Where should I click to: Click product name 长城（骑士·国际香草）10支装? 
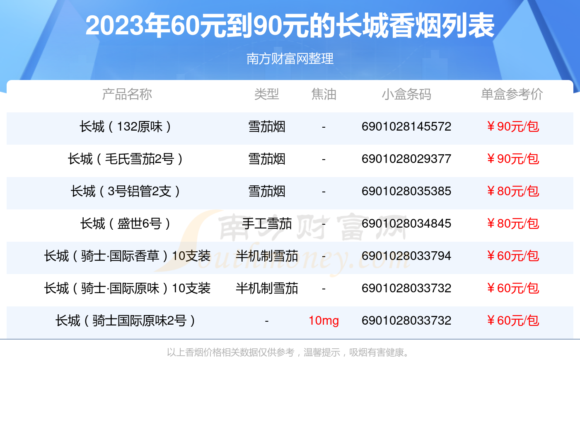pos(127,256)
